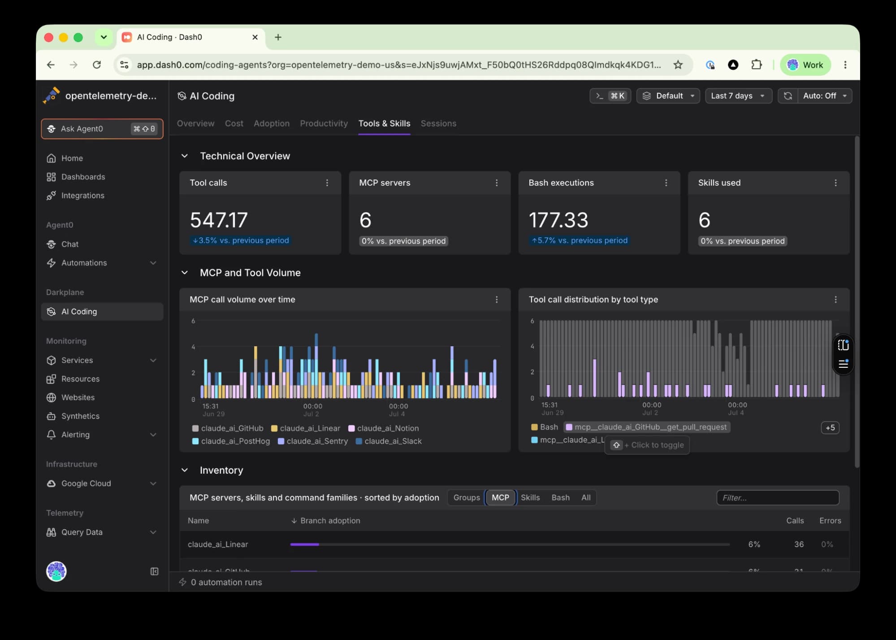This screenshot has width=896, height=640.
Task: Toggle claude_ai_PostHog series in legend
Action: click(231, 441)
